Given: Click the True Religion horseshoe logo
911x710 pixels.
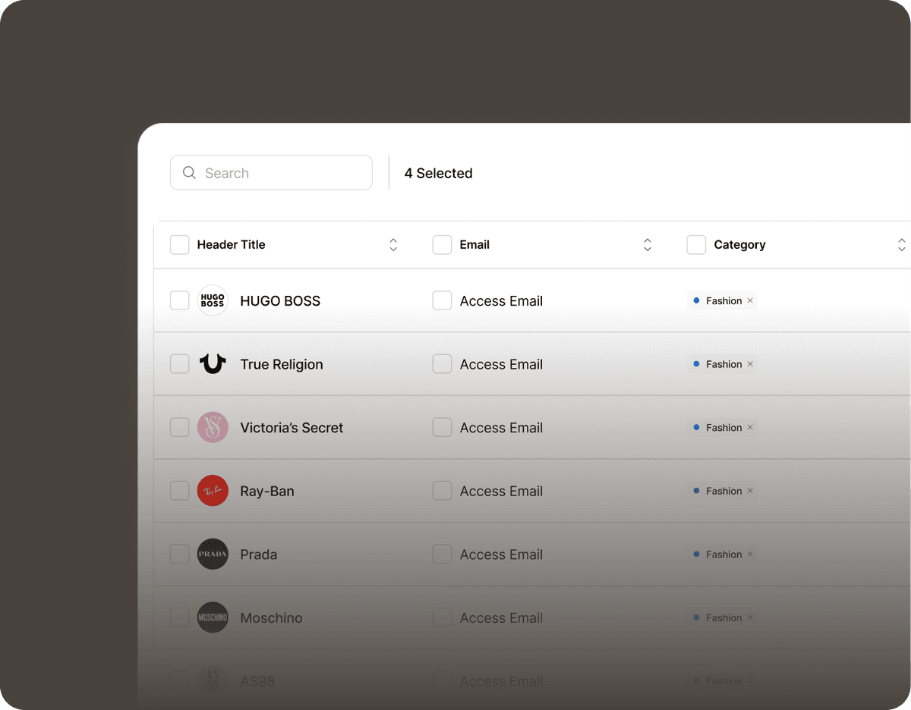Looking at the screenshot, I should tap(213, 364).
